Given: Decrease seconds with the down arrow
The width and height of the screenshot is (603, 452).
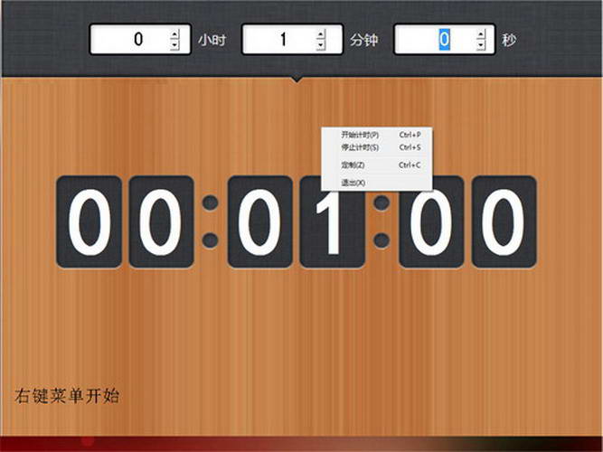Looking at the screenshot, I should [x=480, y=44].
